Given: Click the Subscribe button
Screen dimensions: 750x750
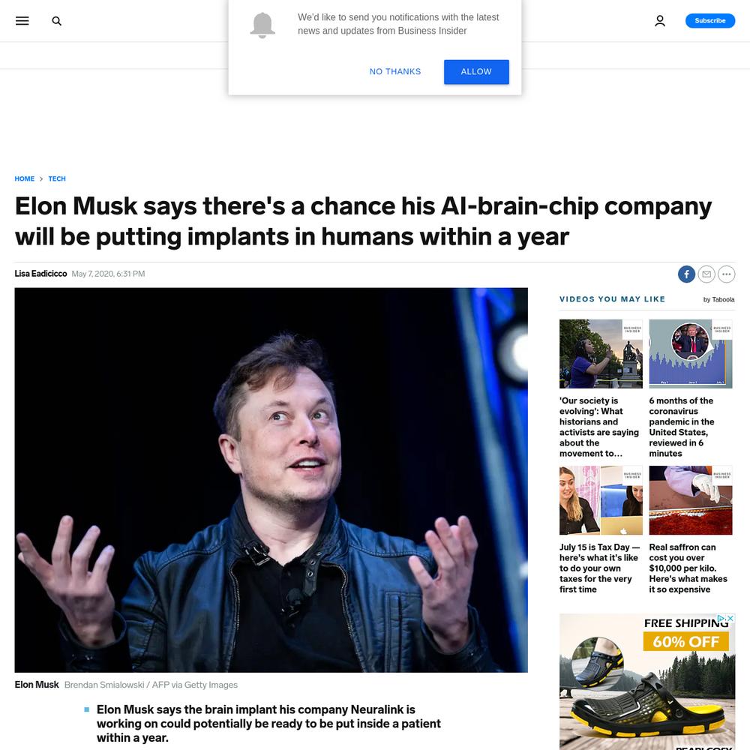Looking at the screenshot, I should [x=709, y=20].
